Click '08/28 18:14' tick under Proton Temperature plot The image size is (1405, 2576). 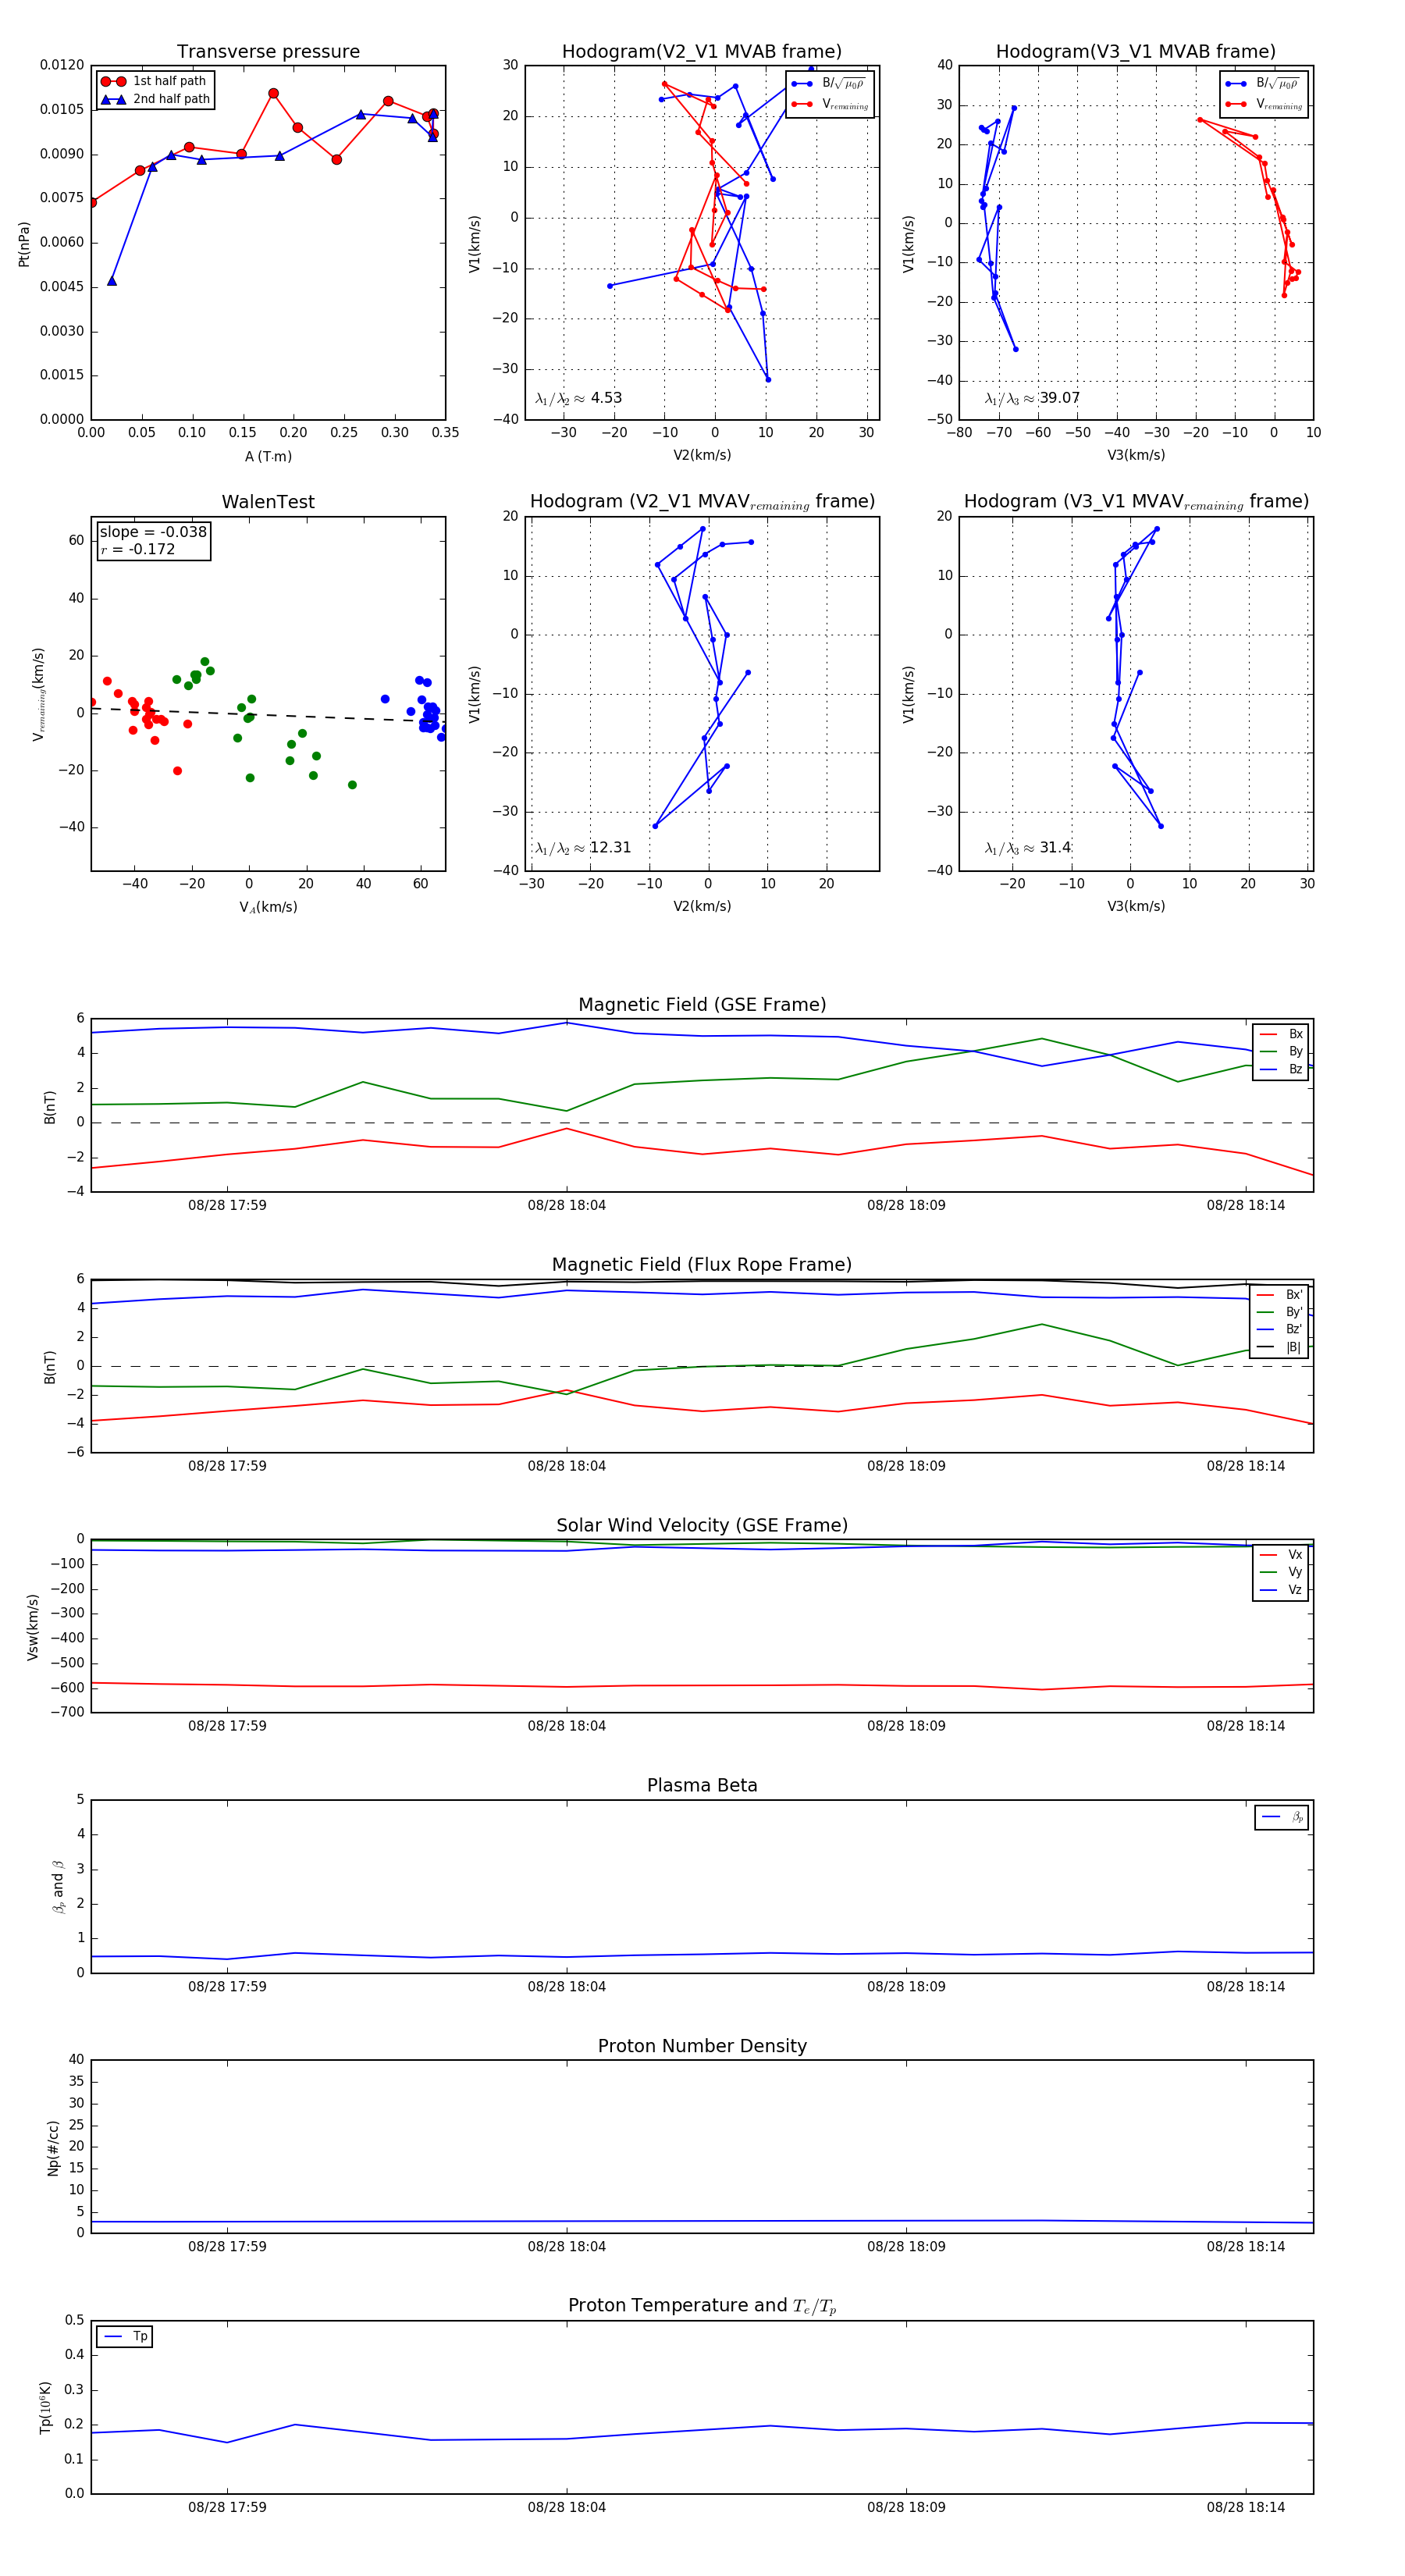(1245, 2507)
